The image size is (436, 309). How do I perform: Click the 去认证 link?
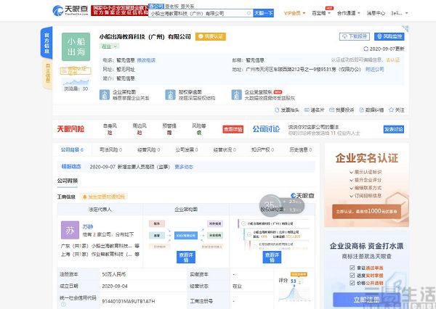pos(393,59)
